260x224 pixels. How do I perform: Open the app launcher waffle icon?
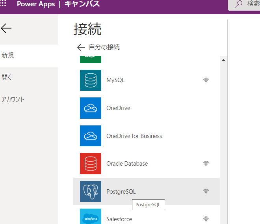3,4
